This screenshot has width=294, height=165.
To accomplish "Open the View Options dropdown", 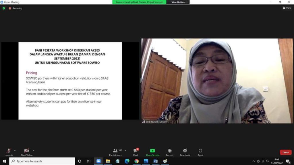I will coord(179,2).
